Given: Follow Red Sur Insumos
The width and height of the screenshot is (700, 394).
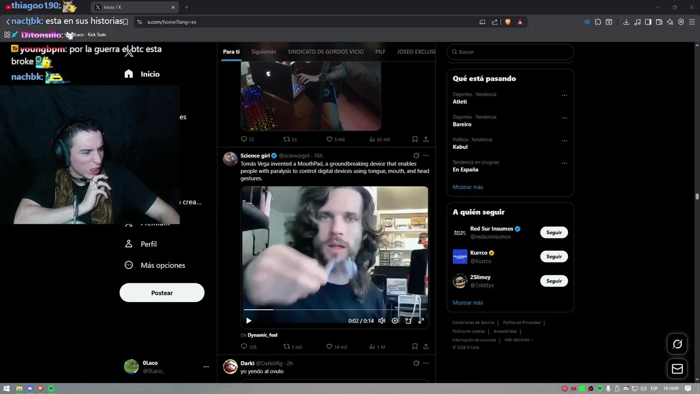Looking at the screenshot, I should tap(554, 233).
